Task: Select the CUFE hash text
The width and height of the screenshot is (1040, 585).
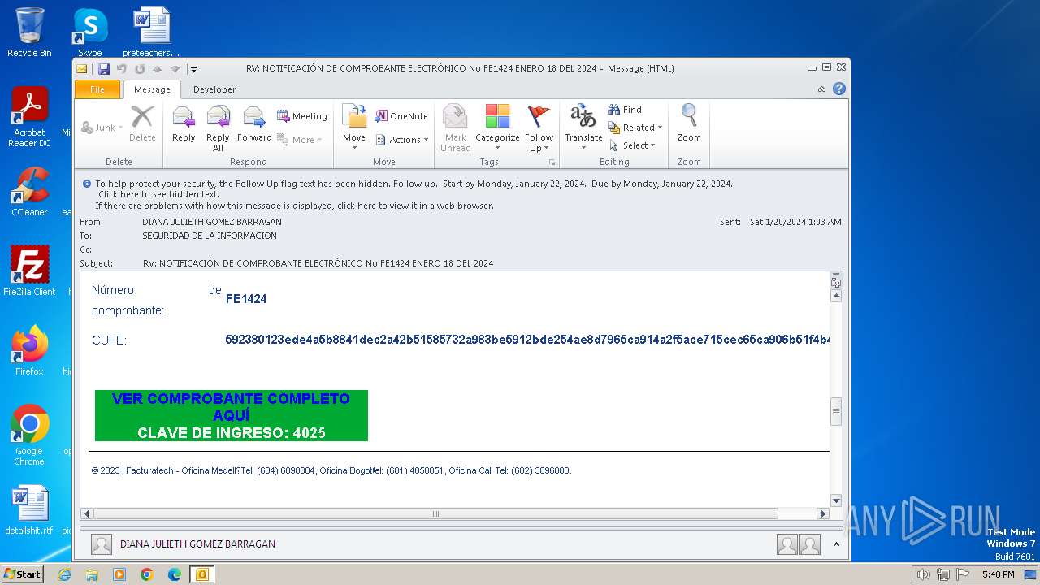Action: coord(527,339)
